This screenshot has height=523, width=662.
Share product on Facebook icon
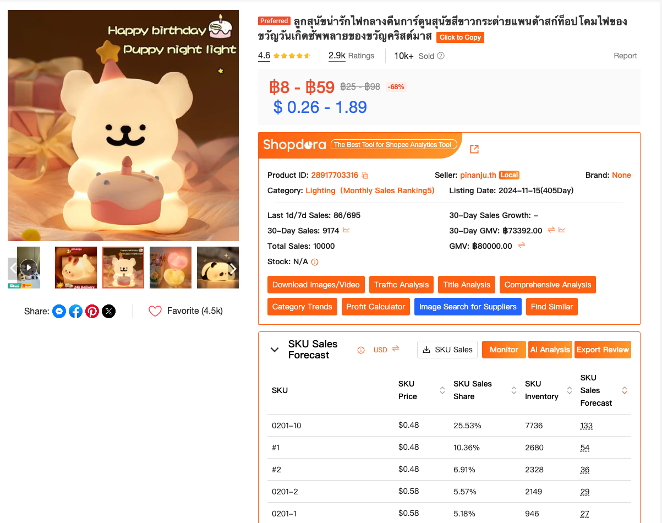75,312
